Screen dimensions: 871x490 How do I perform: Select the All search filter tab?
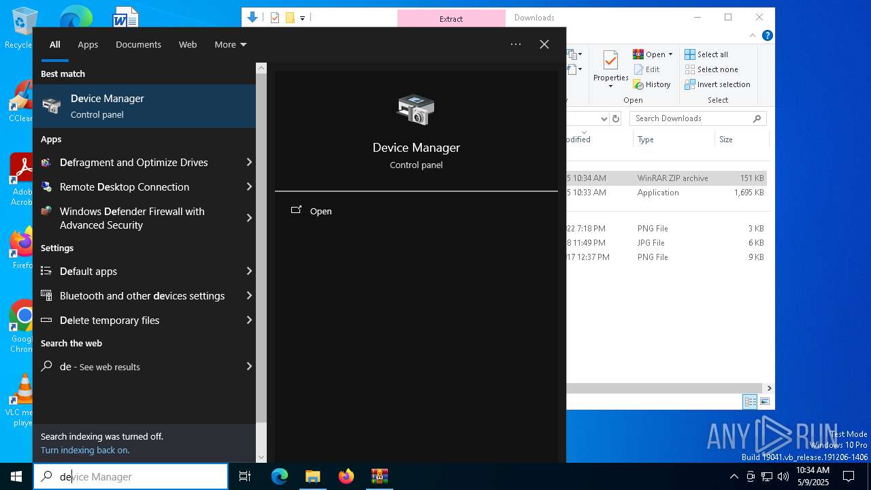tap(55, 44)
